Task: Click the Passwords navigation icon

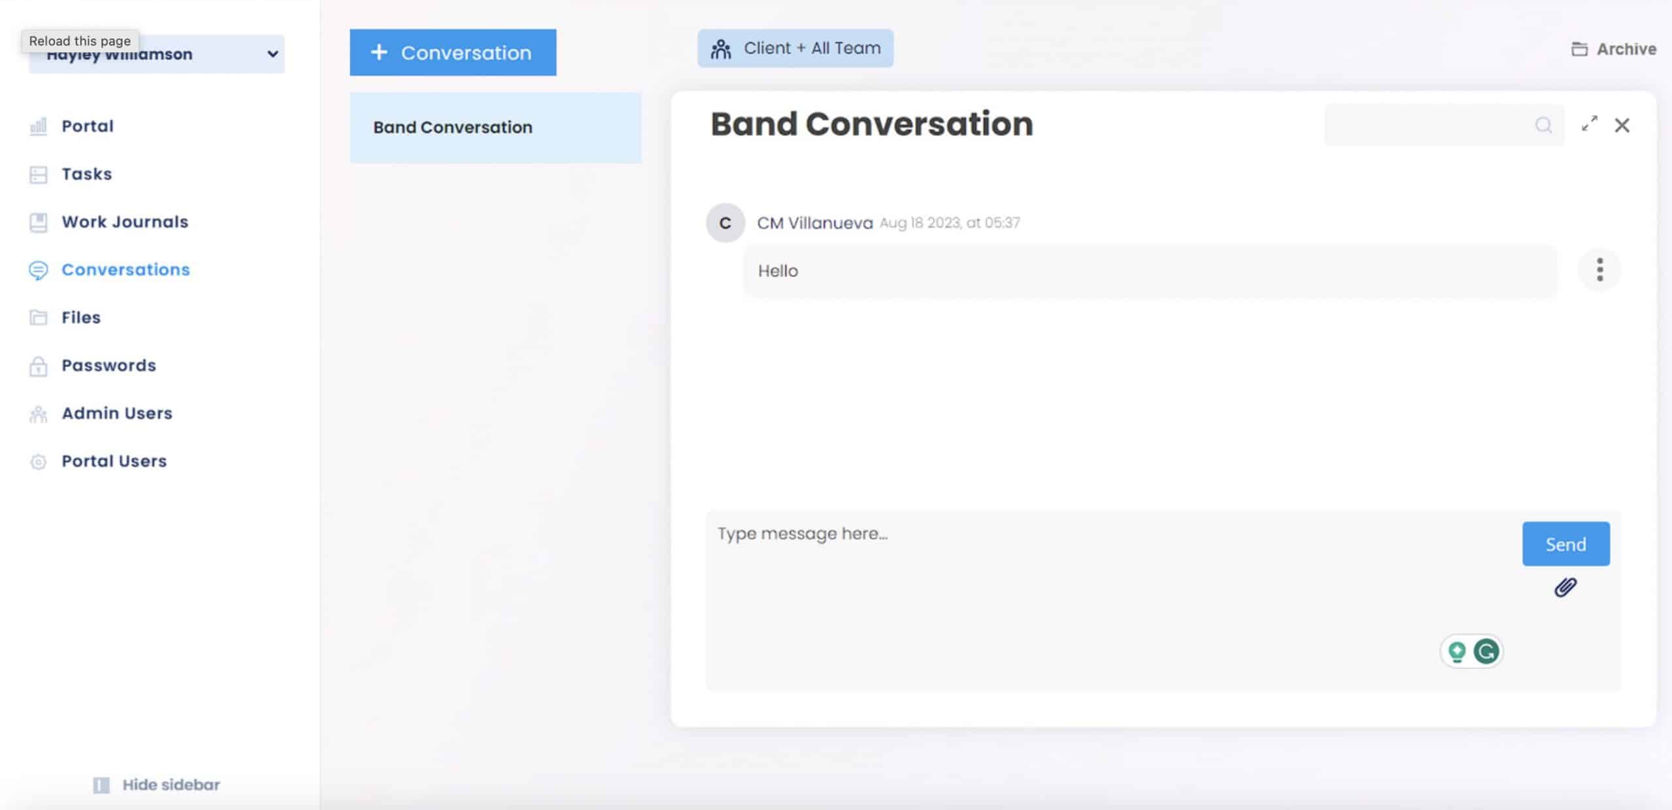Action: 39,364
